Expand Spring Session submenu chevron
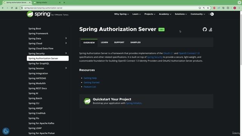Viewport: 242px width, 136px height. coord(66,68)
